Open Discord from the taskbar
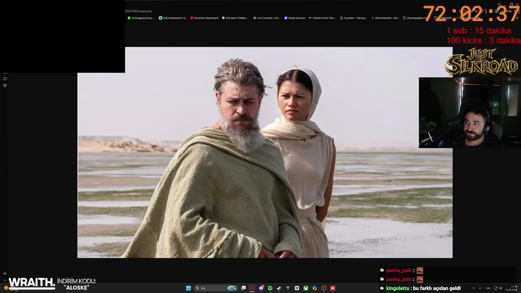Image resolution: width=521 pixels, height=293 pixels. point(261,288)
